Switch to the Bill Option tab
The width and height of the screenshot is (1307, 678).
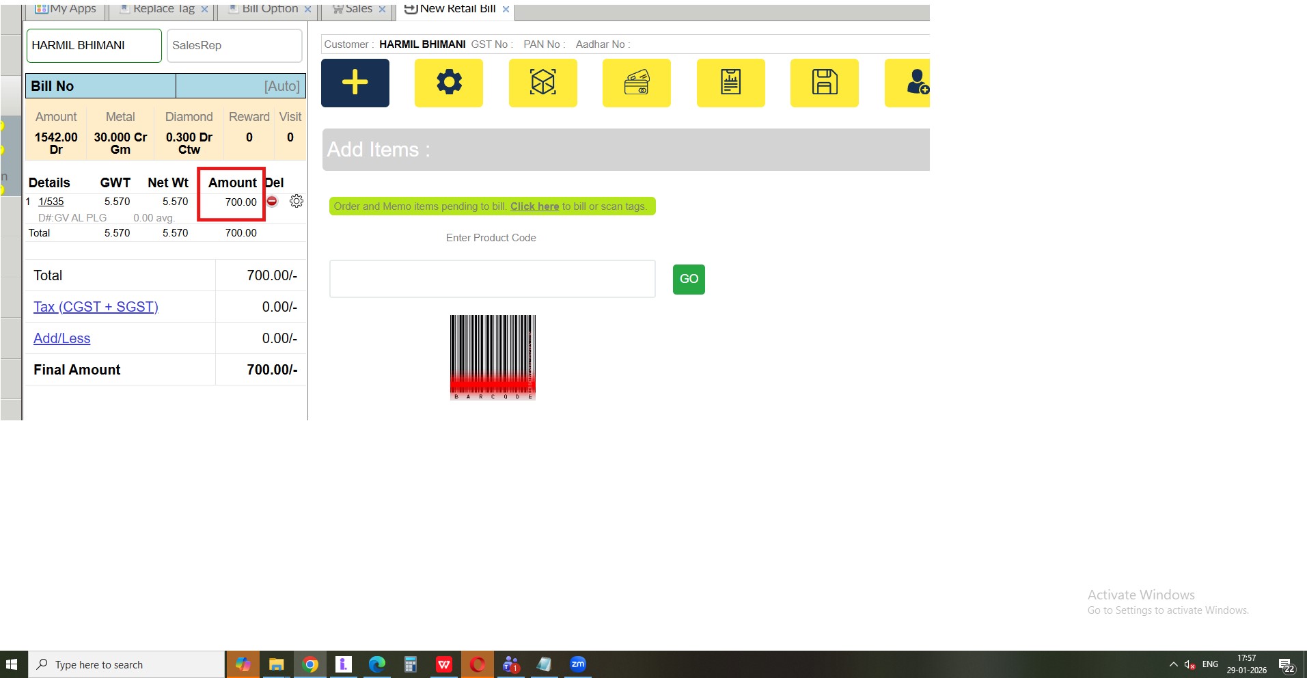coord(269,9)
